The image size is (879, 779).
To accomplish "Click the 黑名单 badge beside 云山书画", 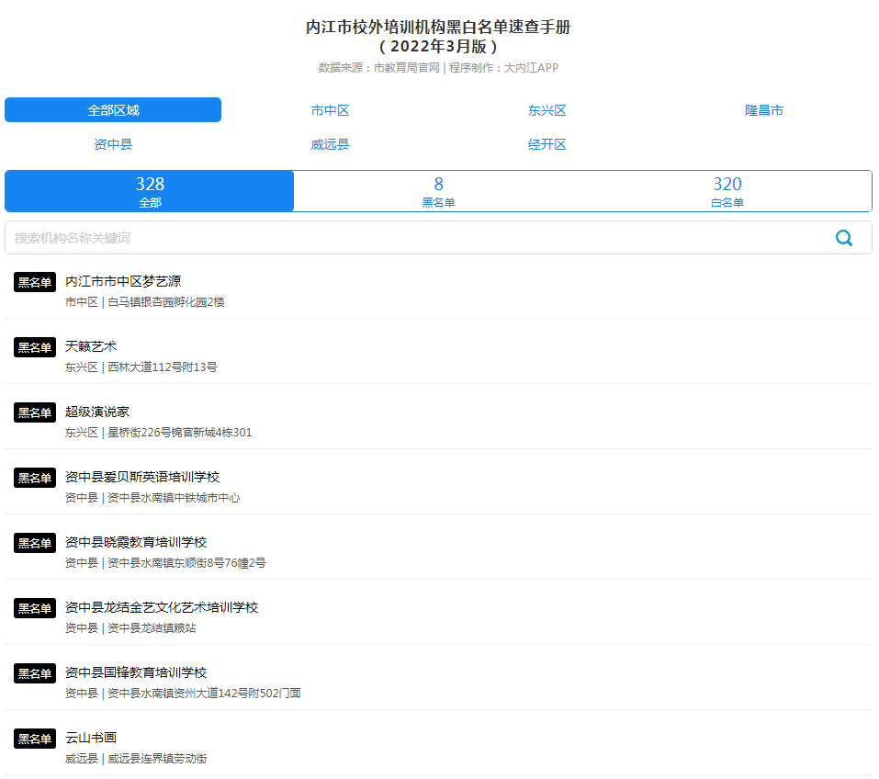I will [34, 738].
